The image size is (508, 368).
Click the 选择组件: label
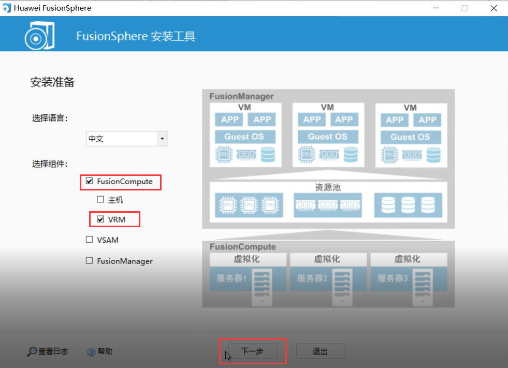click(50, 164)
